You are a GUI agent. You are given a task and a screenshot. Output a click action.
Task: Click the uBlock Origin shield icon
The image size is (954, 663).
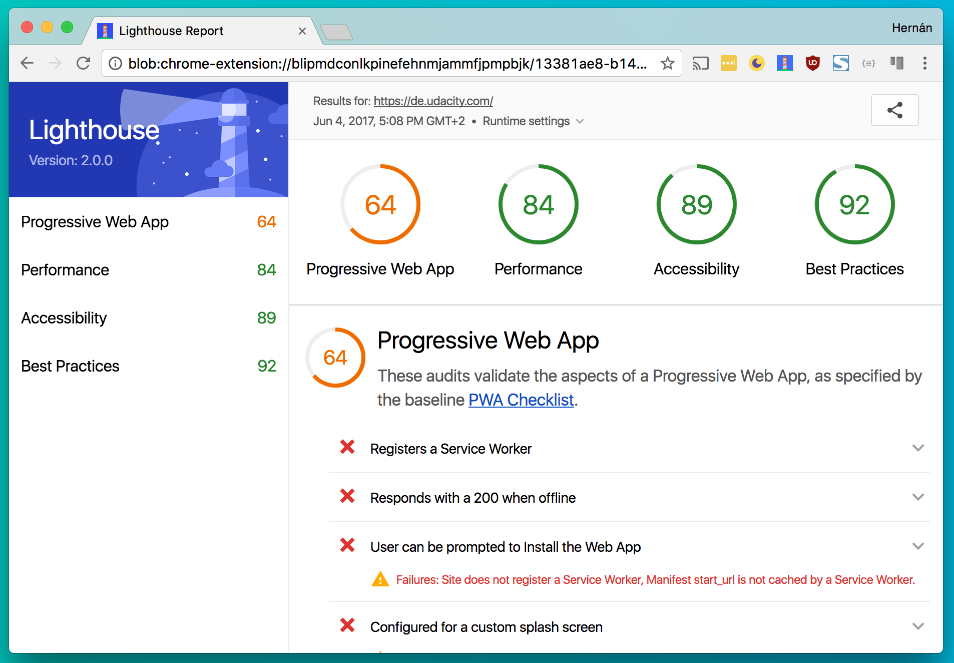click(812, 64)
